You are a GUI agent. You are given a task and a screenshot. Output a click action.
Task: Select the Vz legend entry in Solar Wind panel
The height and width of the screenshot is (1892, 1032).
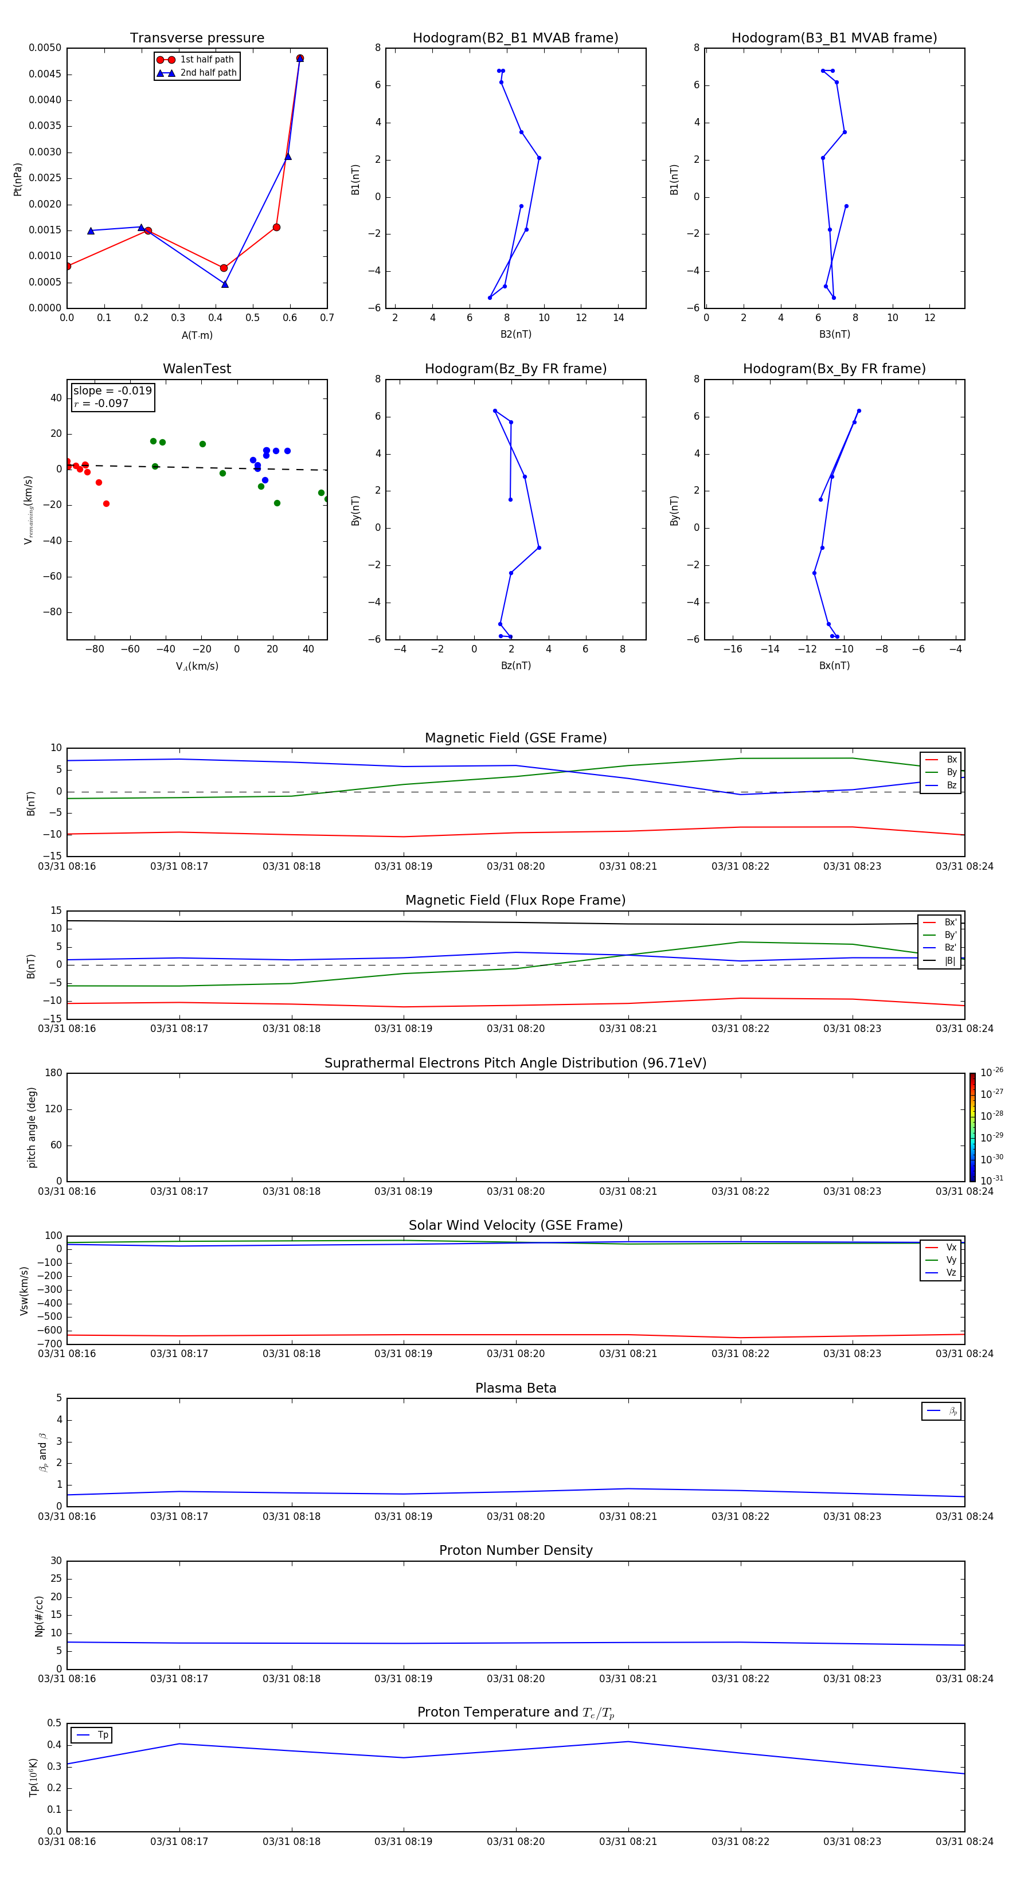click(x=941, y=1273)
